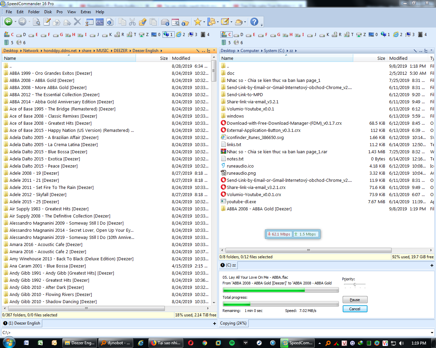Click the Copy pages toolbar icon

click(x=122, y=22)
